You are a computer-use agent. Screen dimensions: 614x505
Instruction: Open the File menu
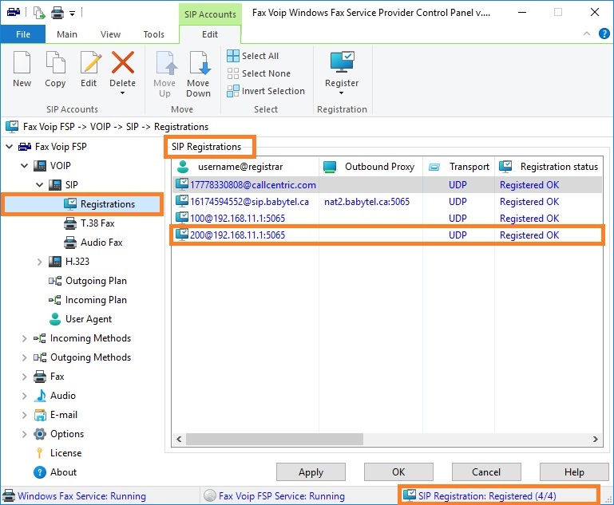click(23, 34)
